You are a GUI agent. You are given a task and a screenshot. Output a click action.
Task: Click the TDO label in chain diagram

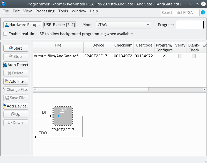43,133
